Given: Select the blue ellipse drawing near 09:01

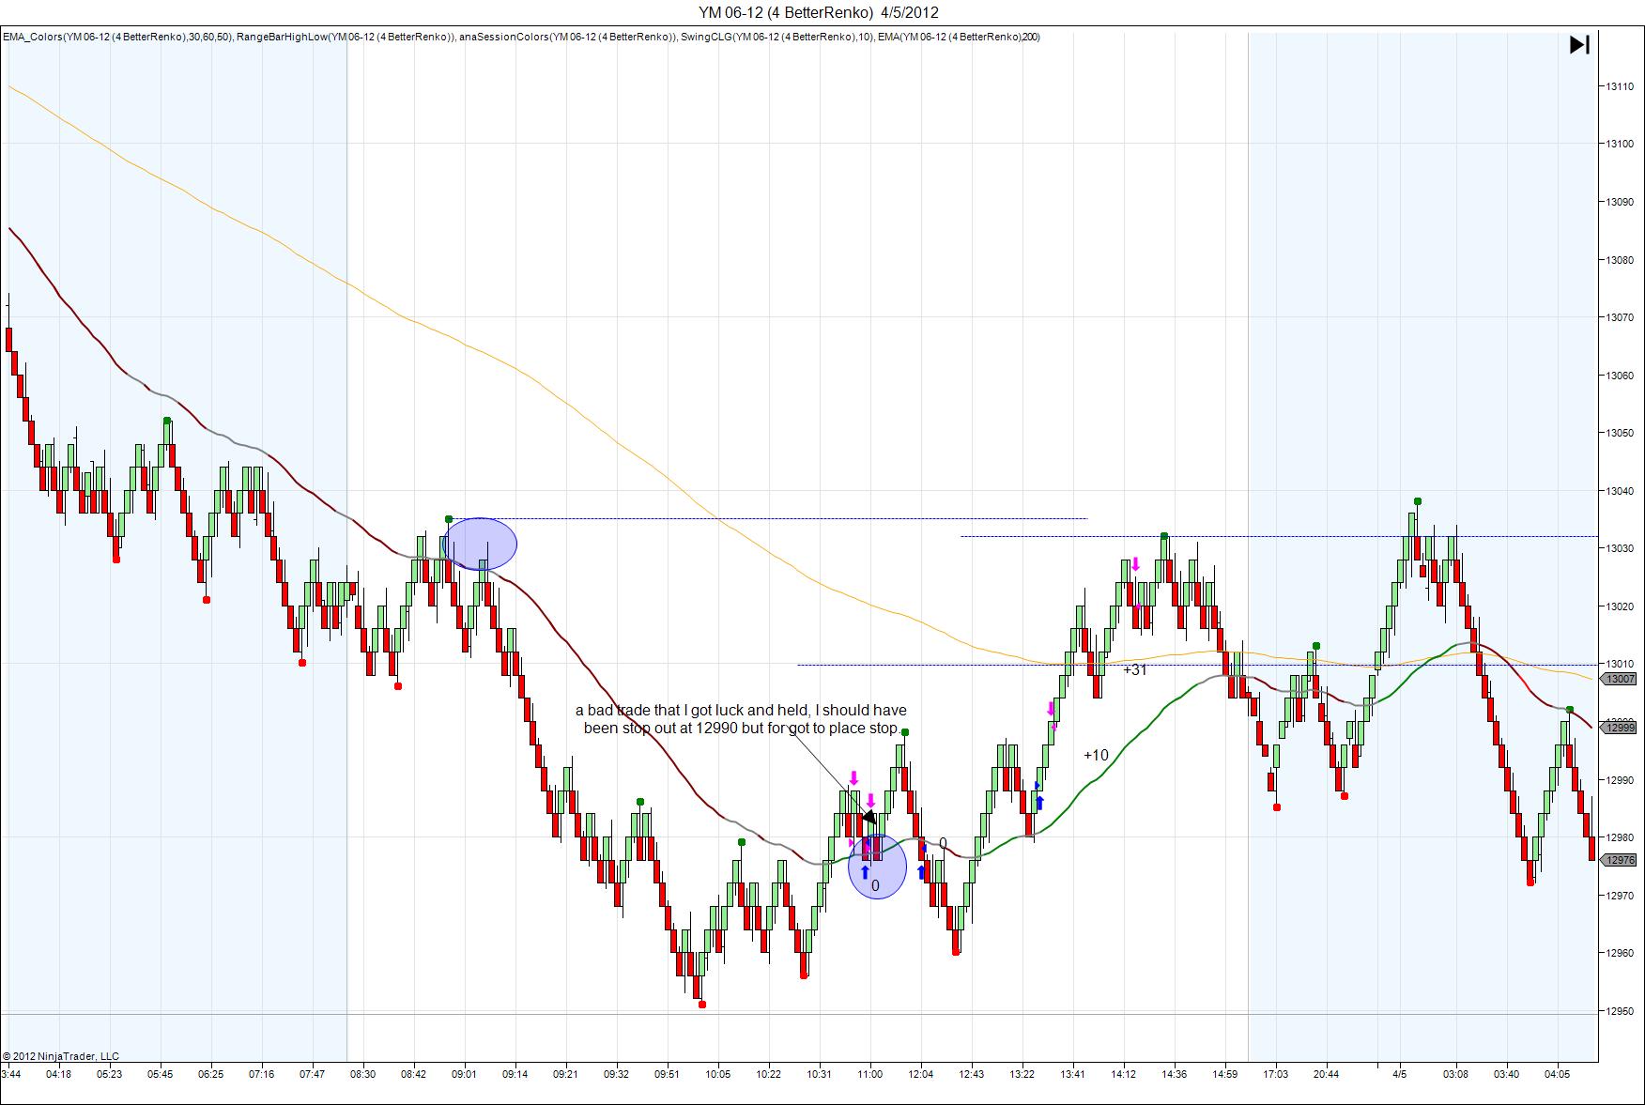Looking at the screenshot, I should click(x=480, y=544).
